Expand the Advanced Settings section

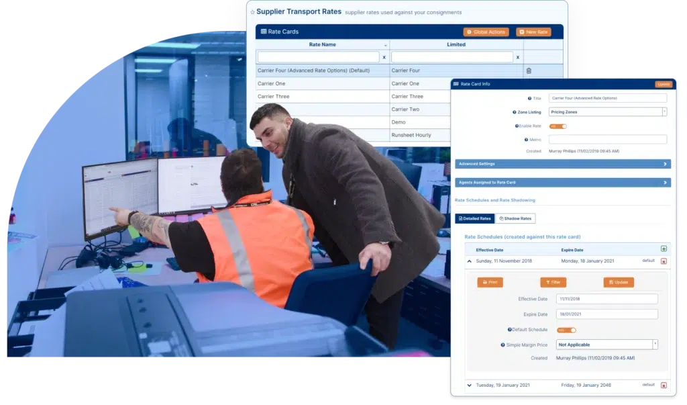pos(562,164)
